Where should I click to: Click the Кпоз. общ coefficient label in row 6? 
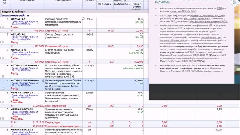(x=17, y=101)
